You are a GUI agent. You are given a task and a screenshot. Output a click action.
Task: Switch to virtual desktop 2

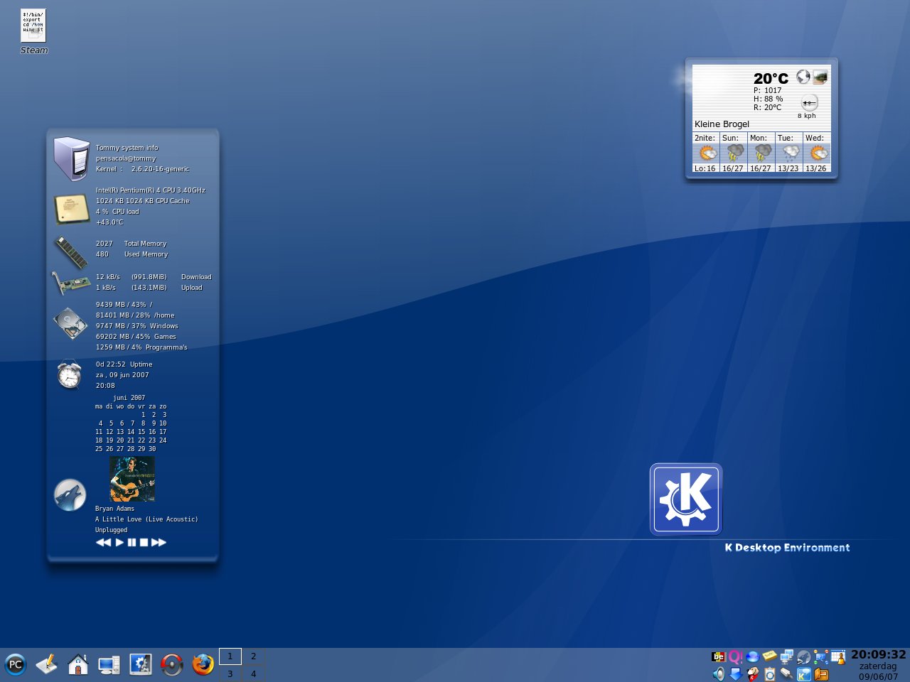[253, 656]
